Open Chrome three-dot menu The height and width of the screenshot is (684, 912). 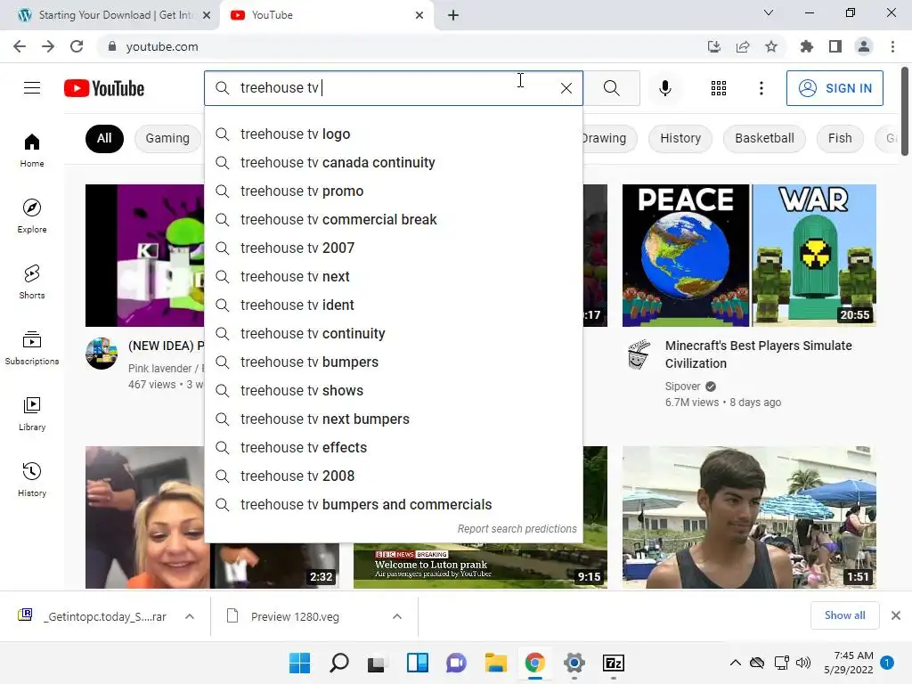tap(892, 46)
